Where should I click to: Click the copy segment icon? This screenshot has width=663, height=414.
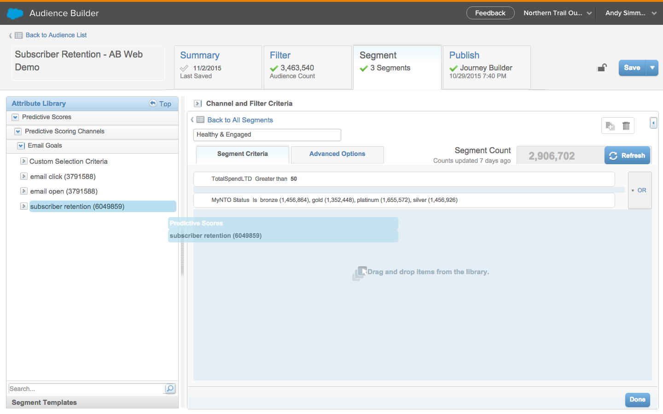(x=610, y=126)
